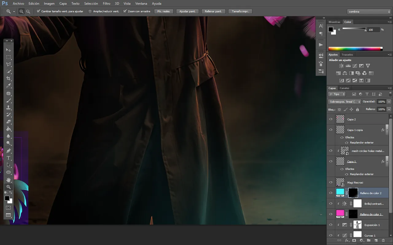Add a Photo Filter adjustment

358,73
